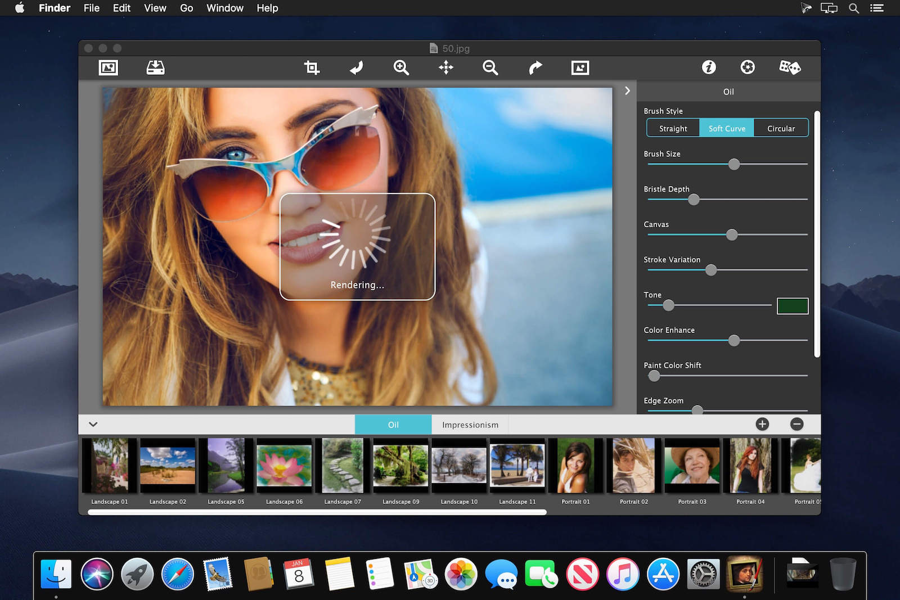900x600 pixels.
Task: Collapse the presets strip chevron
Action: (93, 424)
